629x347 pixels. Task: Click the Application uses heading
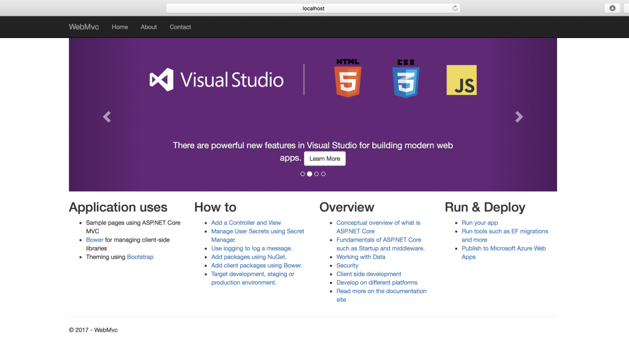tap(118, 207)
